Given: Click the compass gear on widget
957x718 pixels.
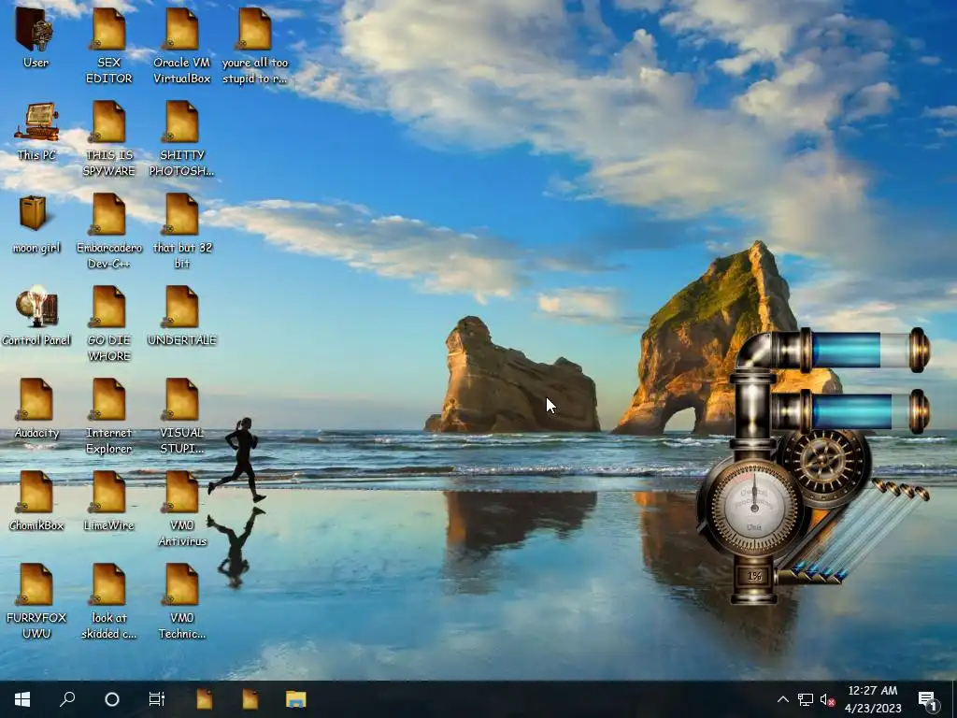Looking at the screenshot, I should click(825, 462).
